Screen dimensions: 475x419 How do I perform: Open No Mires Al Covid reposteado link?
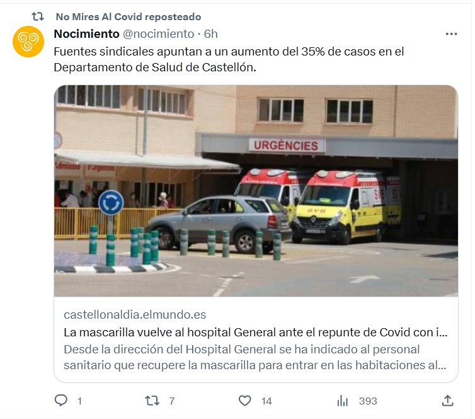[129, 16]
